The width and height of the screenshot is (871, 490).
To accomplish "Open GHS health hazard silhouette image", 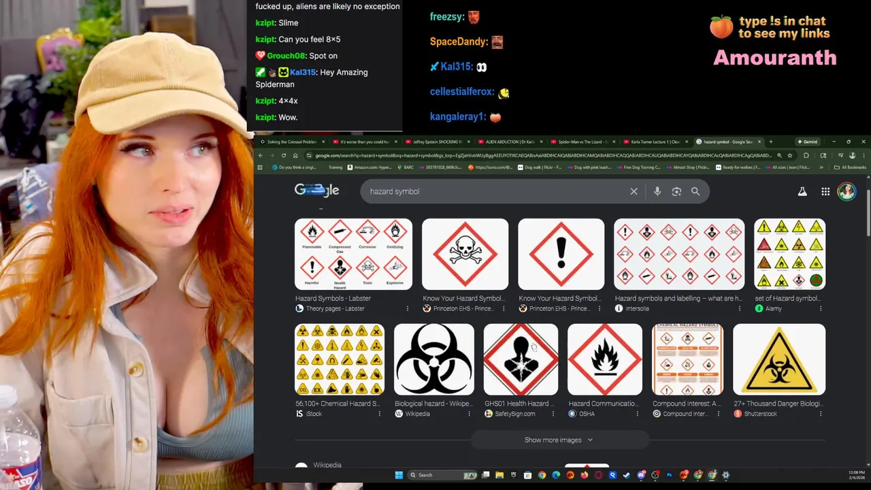I will point(521,359).
